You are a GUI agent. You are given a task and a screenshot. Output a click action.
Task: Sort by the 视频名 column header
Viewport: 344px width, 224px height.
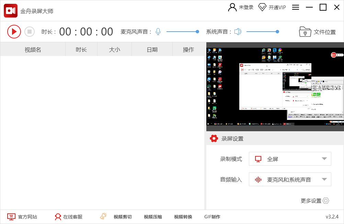click(33, 49)
